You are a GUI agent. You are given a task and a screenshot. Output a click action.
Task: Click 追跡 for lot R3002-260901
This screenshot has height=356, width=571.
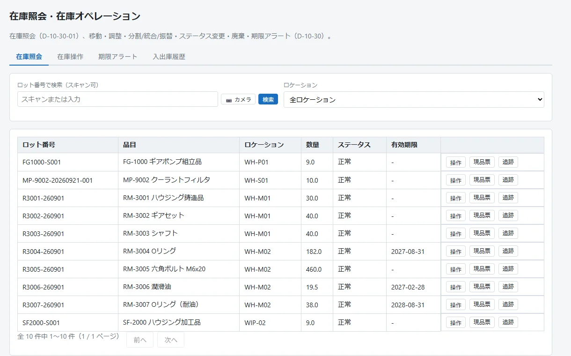point(508,216)
